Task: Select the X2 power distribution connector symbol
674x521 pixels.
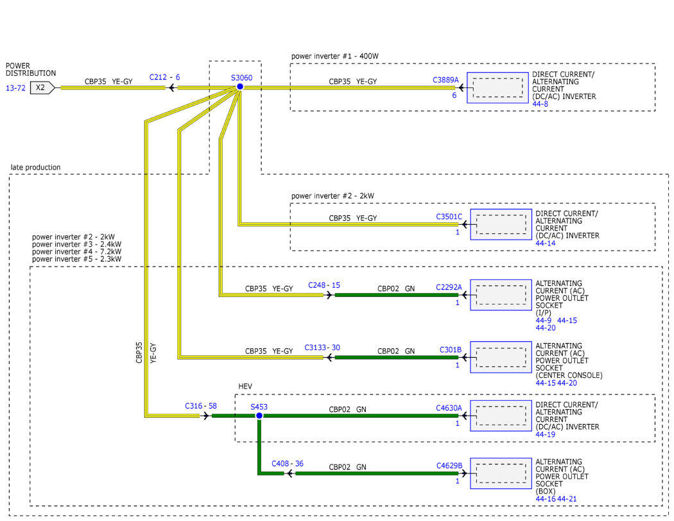Action: click(x=42, y=88)
